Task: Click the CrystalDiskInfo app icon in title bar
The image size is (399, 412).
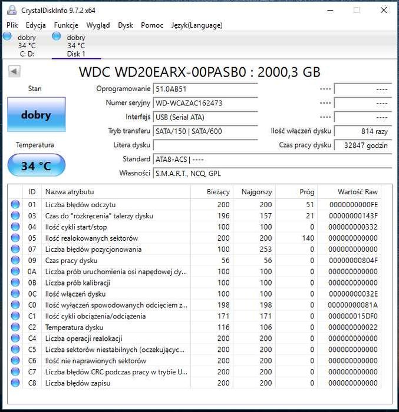Action: click(12, 10)
